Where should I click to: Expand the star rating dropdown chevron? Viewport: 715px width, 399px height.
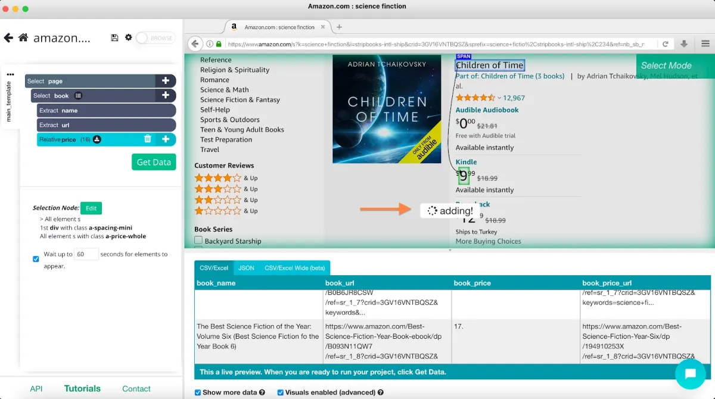click(499, 98)
